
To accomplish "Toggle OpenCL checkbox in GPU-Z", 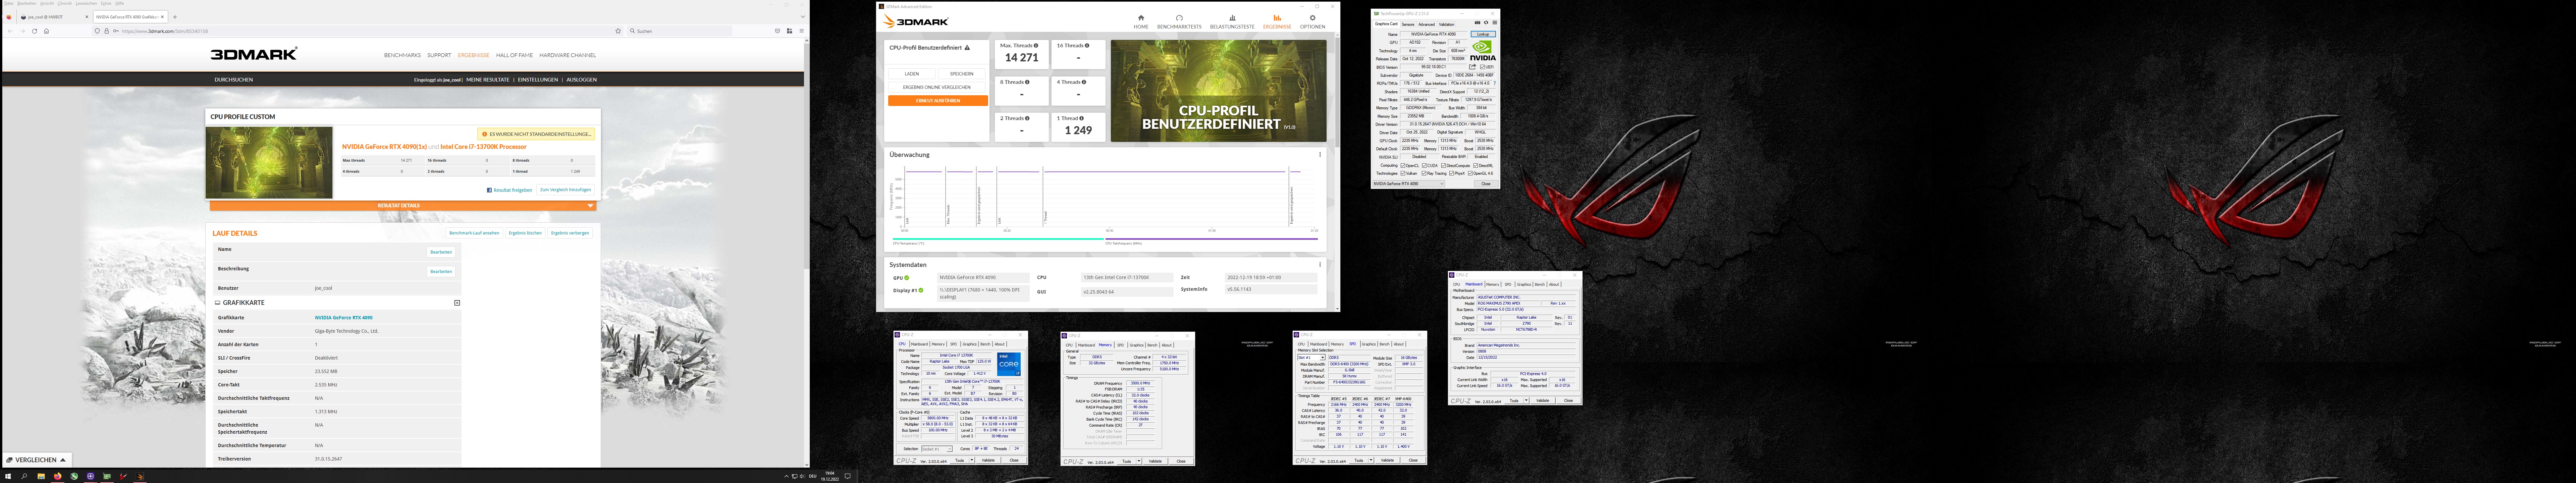I will point(1403,166).
